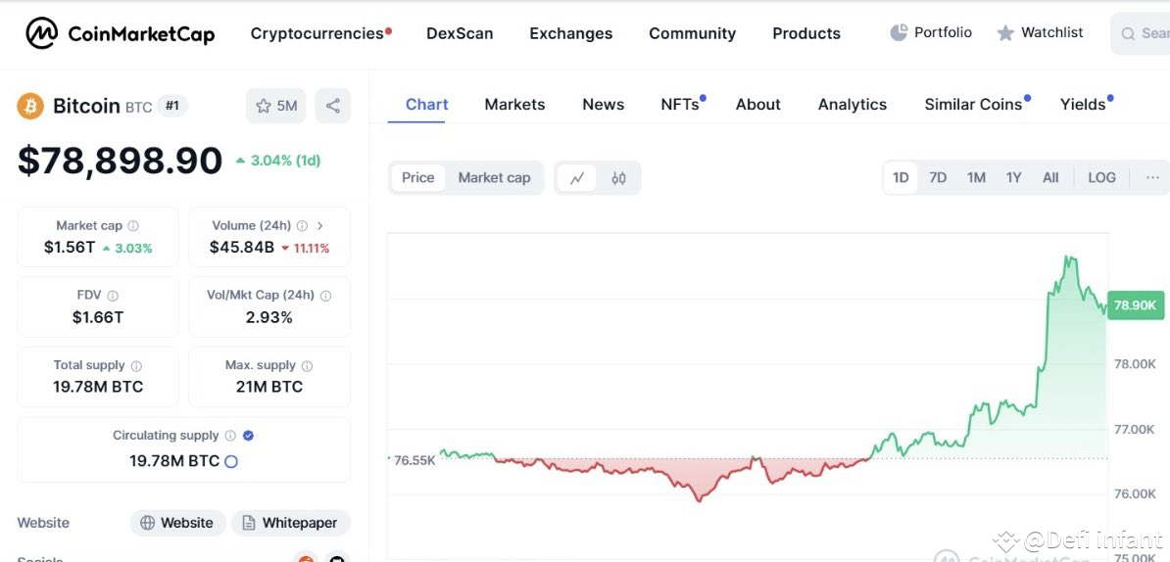
Task: Open the share icon button
Action: [x=333, y=106]
